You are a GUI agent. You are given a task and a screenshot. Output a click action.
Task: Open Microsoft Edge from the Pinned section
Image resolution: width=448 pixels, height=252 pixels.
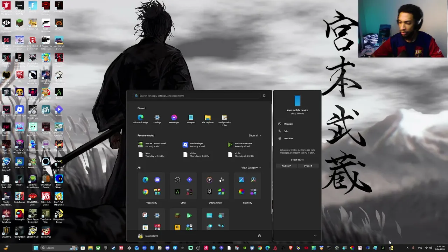click(140, 119)
